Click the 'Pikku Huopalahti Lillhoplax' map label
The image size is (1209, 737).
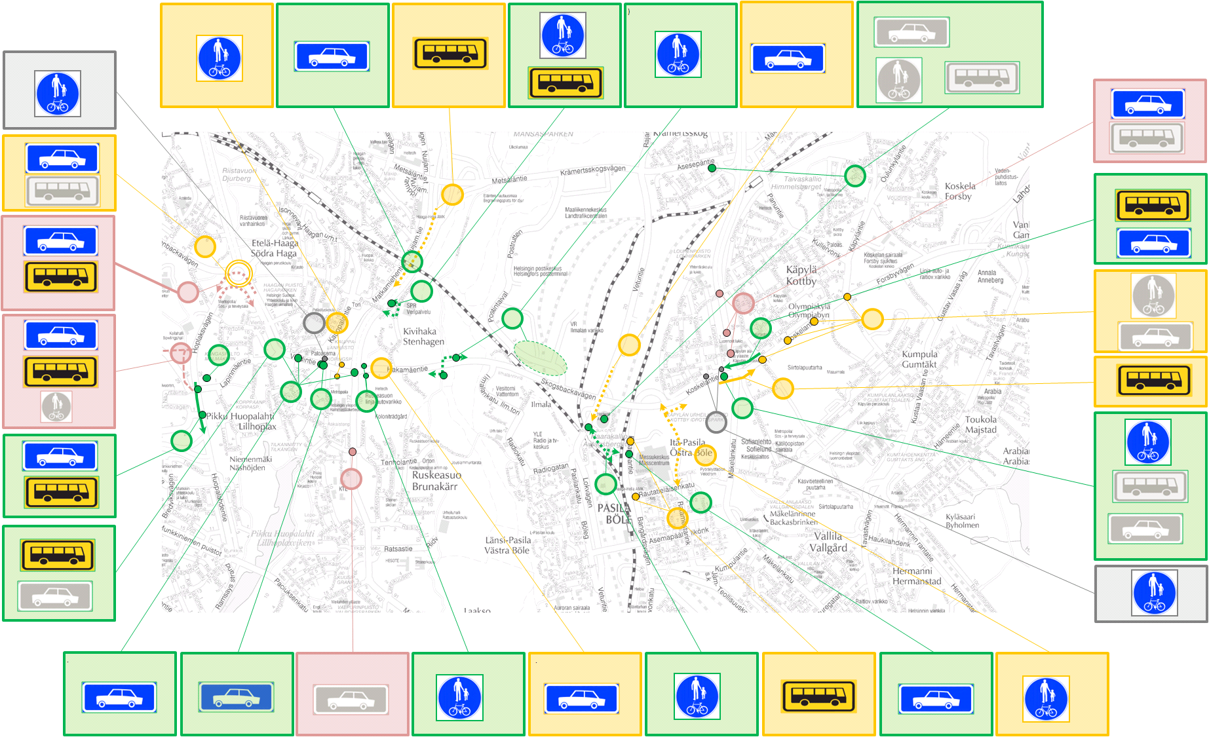tap(240, 421)
